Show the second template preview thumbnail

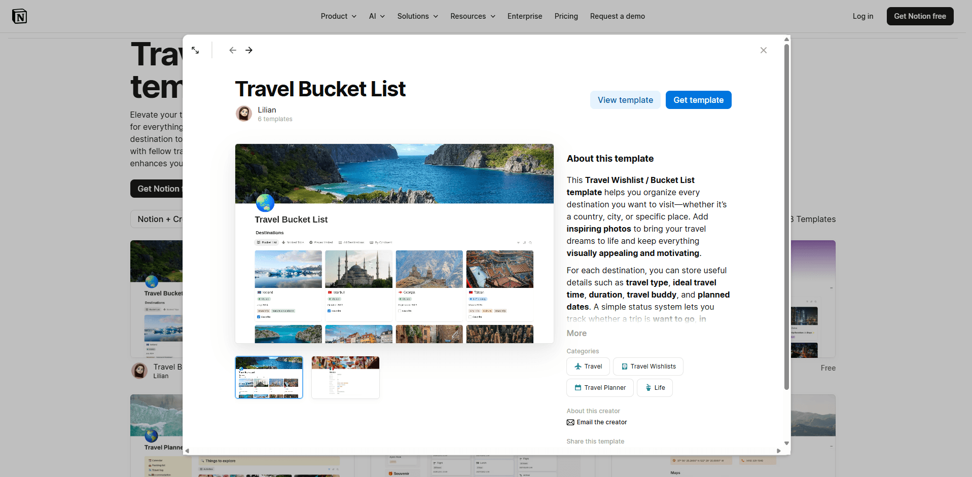[345, 378]
